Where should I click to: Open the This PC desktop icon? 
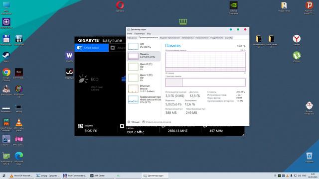(6, 8)
